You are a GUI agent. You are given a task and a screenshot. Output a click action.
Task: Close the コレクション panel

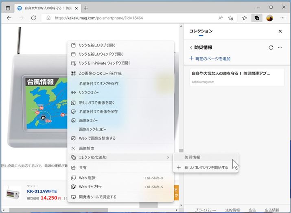pos(280,31)
